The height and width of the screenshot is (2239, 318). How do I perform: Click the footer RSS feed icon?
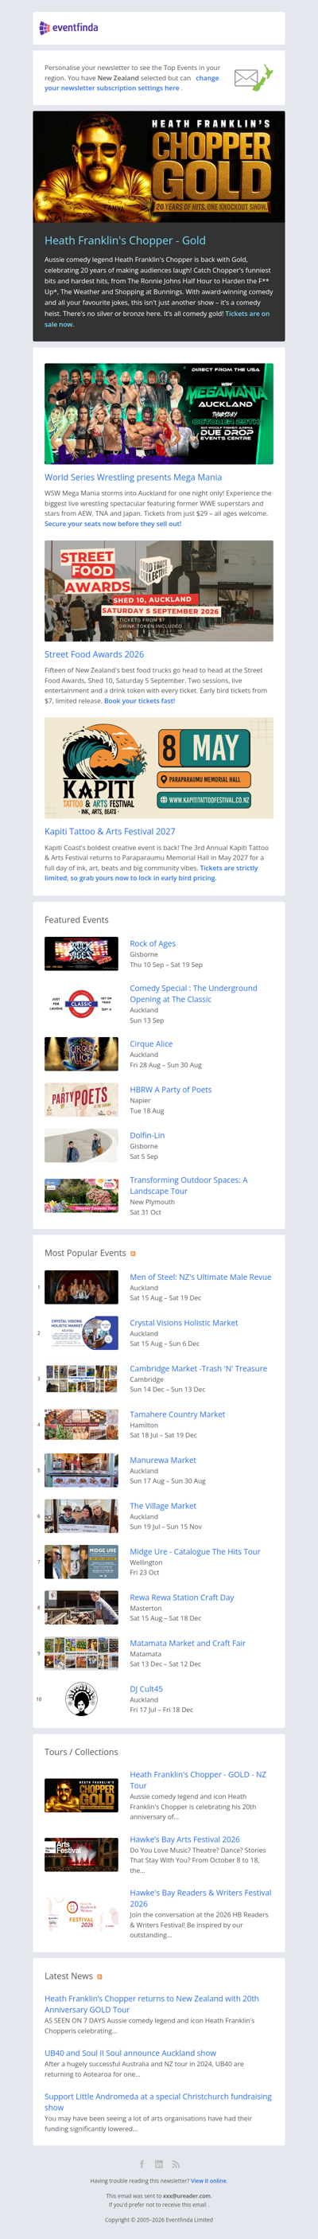(x=176, y=2163)
